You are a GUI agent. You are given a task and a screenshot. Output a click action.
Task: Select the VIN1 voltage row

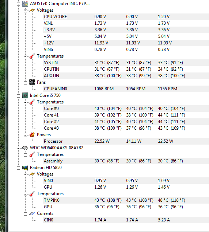(x=126, y=23)
